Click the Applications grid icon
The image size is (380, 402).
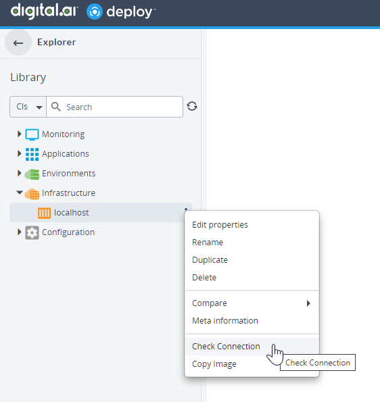click(x=32, y=154)
